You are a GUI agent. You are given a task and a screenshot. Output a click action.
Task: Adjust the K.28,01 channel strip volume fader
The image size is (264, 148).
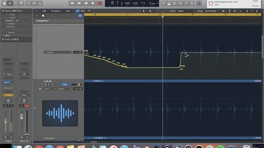[5, 121]
